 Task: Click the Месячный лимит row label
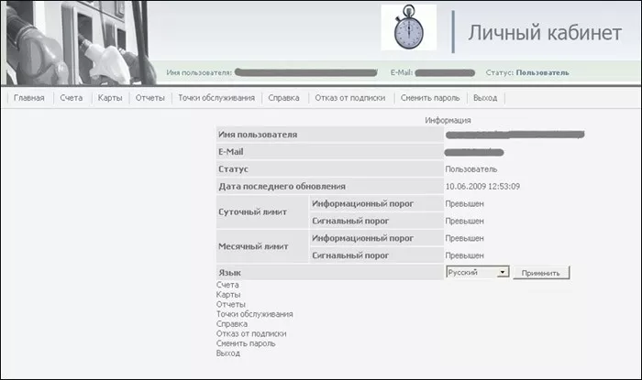pos(253,246)
